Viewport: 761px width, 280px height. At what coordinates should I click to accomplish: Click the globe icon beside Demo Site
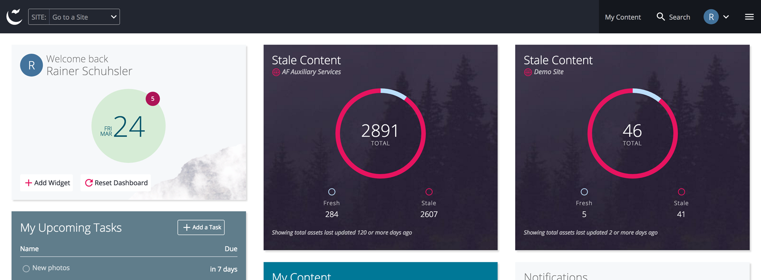[x=528, y=72]
